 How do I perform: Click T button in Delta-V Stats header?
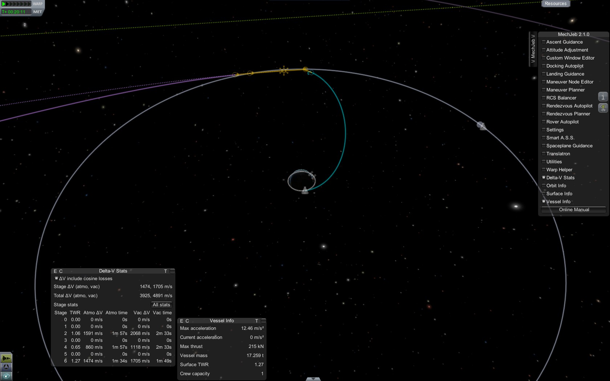pos(166,271)
